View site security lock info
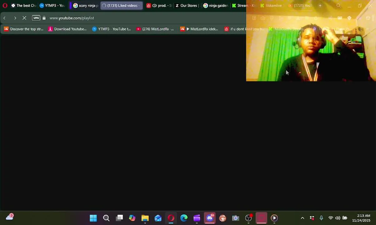 [x=44, y=18]
